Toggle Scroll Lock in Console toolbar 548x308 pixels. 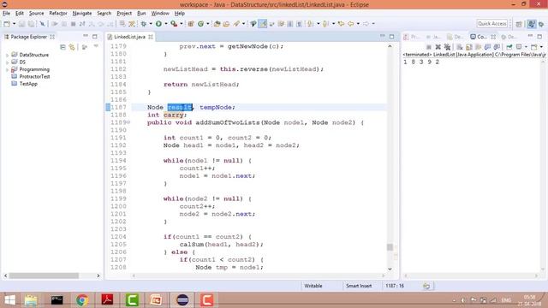(x=469, y=47)
